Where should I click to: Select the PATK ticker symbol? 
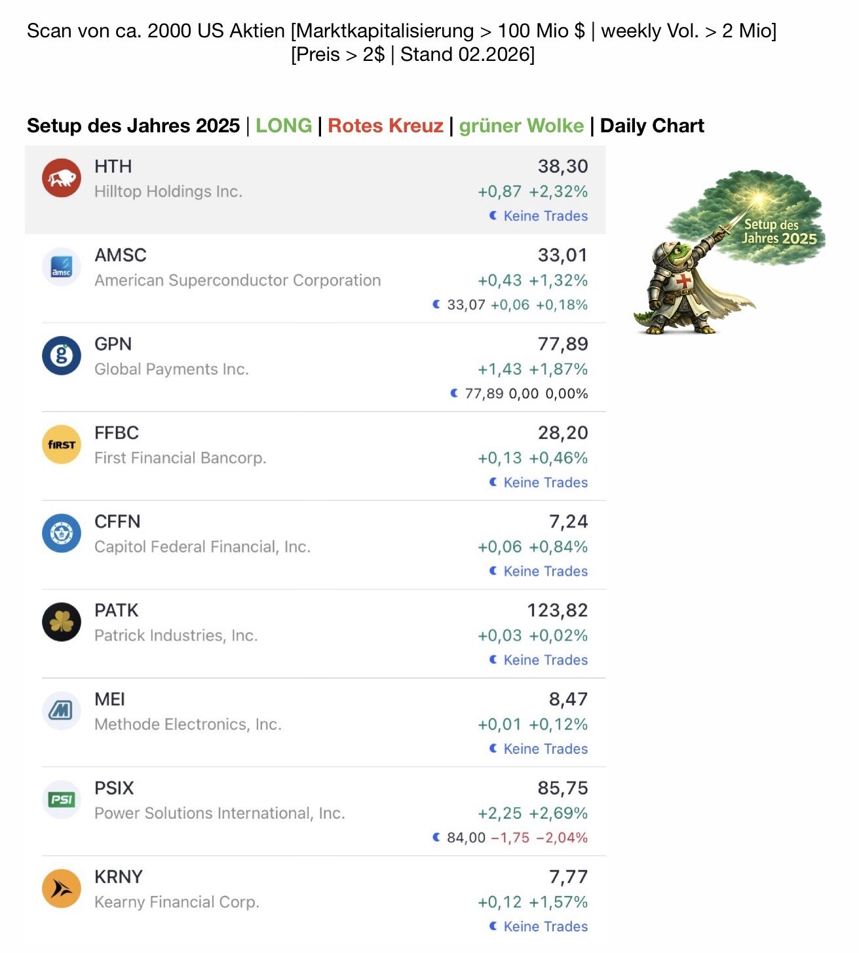116,610
